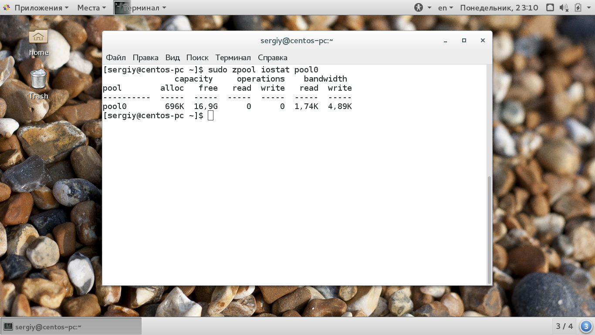Open the Места places menu
595x335 pixels.
coord(91,7)
